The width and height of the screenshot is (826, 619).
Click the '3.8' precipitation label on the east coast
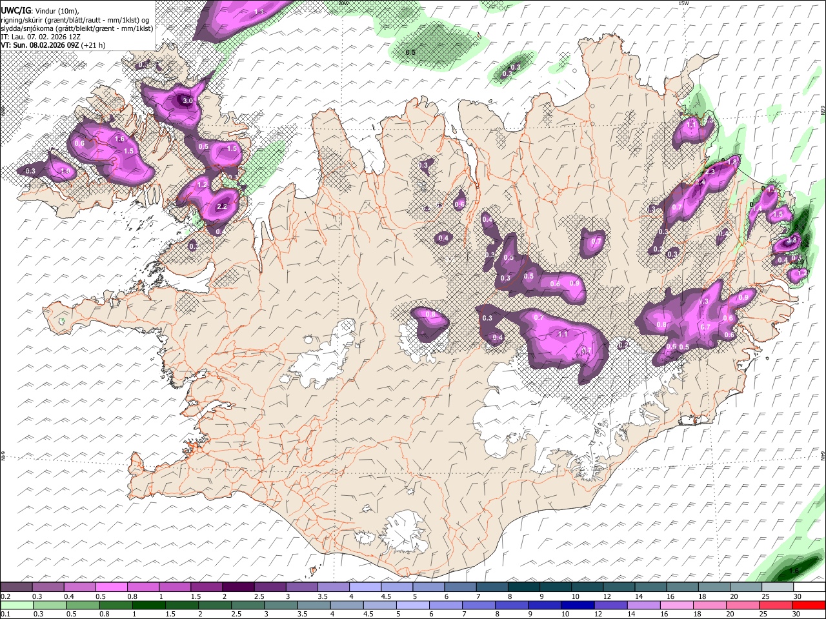pyautogui.click(x=793, y=239)
